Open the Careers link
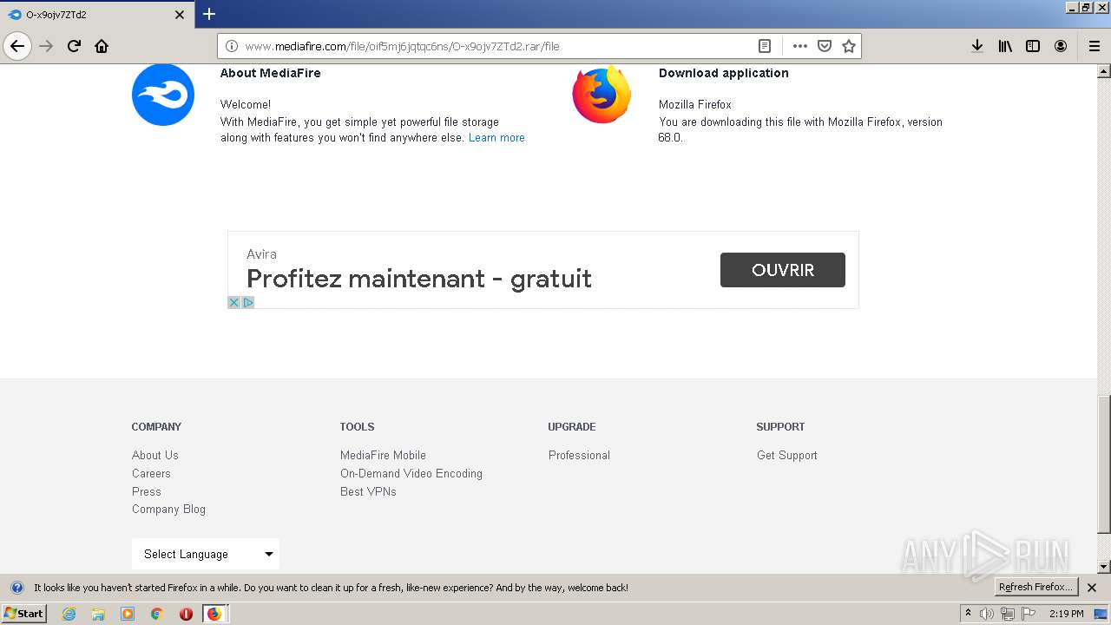 [x=151, y=473]
